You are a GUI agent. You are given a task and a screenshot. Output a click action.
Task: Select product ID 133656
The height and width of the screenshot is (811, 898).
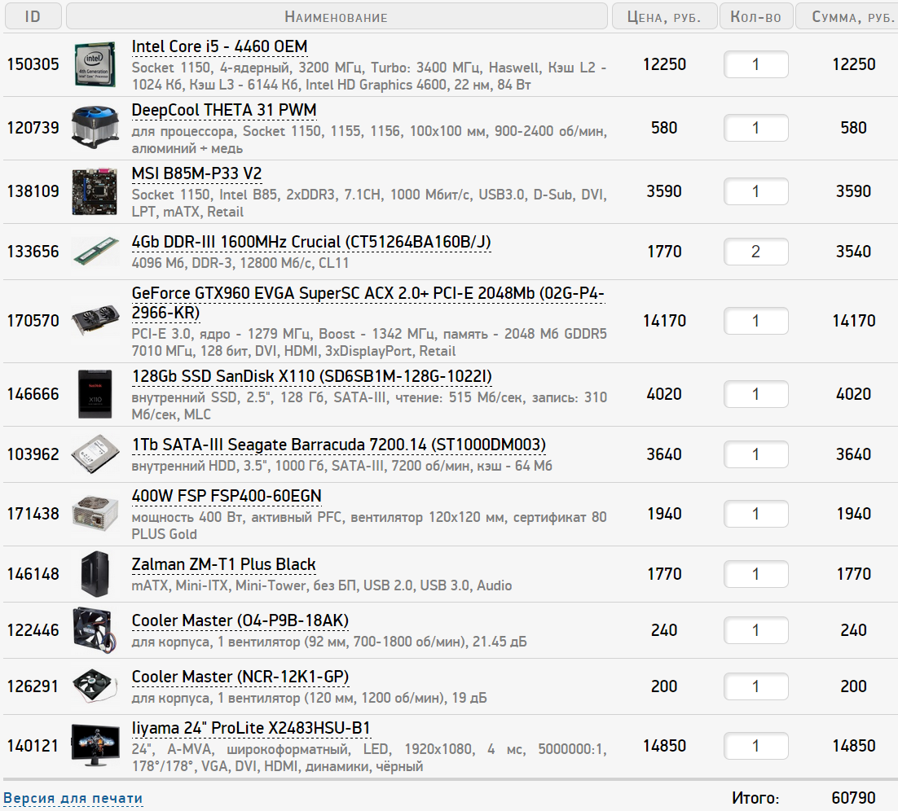tap(33, 252)
